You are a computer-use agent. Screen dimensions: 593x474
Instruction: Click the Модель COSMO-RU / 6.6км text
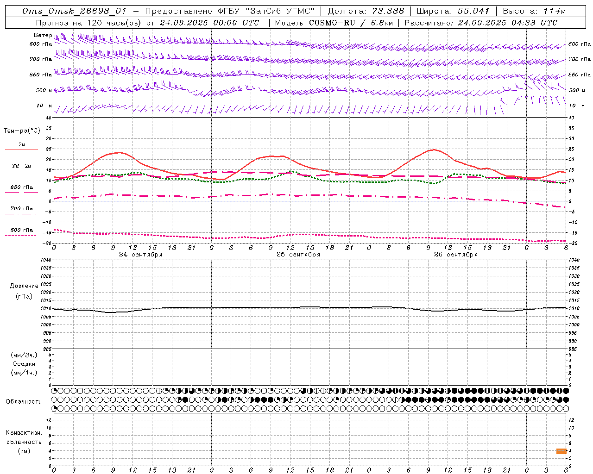pos(334,23)
